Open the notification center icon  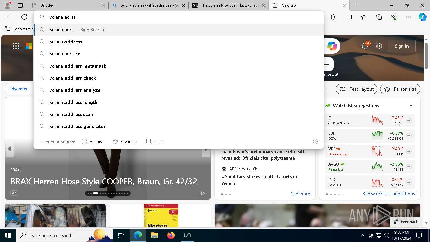[x=419, y=235]
